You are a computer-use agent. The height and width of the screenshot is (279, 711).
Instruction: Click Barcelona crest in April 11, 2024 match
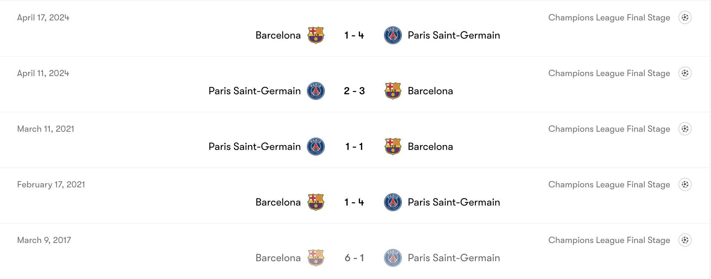click(x=393, y=91)
